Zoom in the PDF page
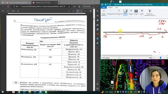This screenshot has height=94, width=168. point(73,11)
